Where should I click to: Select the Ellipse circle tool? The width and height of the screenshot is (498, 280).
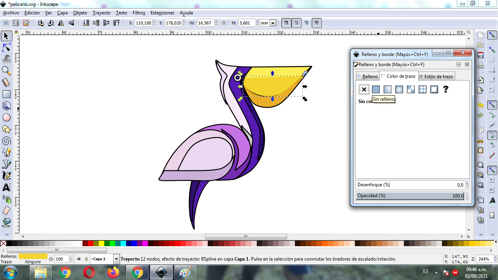click(x=6, y=117)
